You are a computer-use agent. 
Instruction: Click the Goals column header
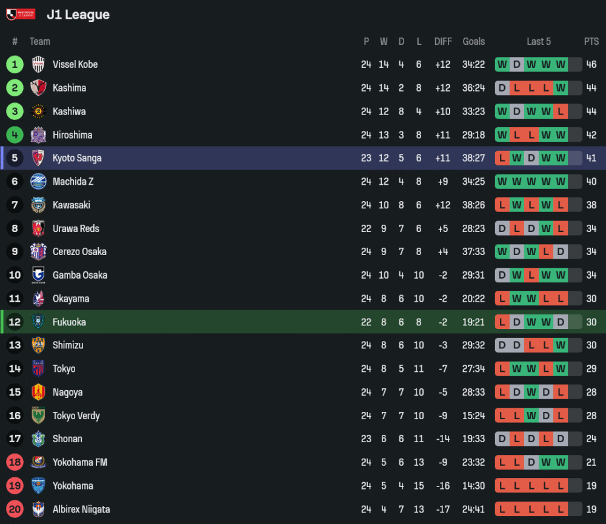(473, 41)
